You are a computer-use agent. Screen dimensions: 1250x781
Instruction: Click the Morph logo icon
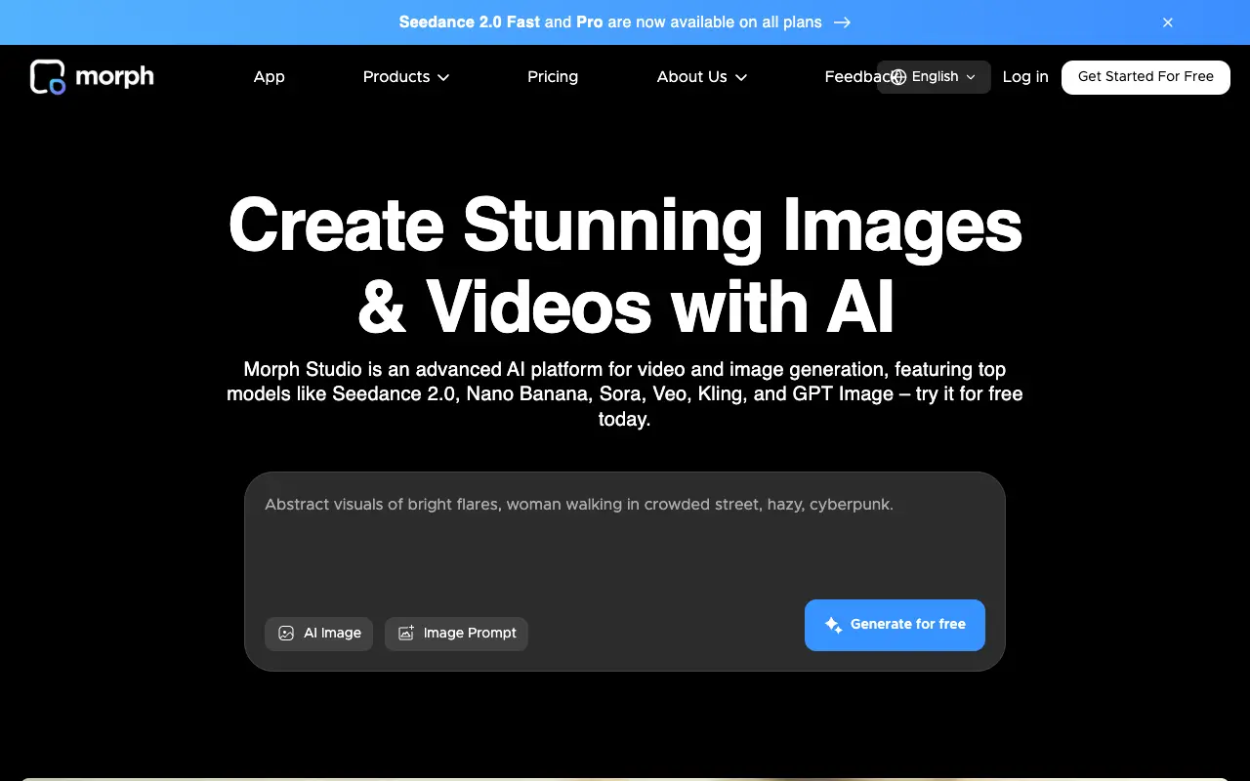point(48,77)
